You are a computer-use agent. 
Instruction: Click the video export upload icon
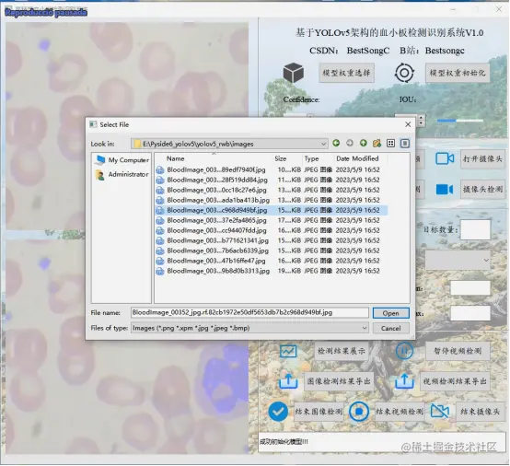click(x=404, y=380)
